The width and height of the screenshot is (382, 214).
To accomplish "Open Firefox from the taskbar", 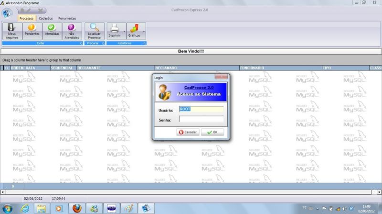I will pos(77,208).
